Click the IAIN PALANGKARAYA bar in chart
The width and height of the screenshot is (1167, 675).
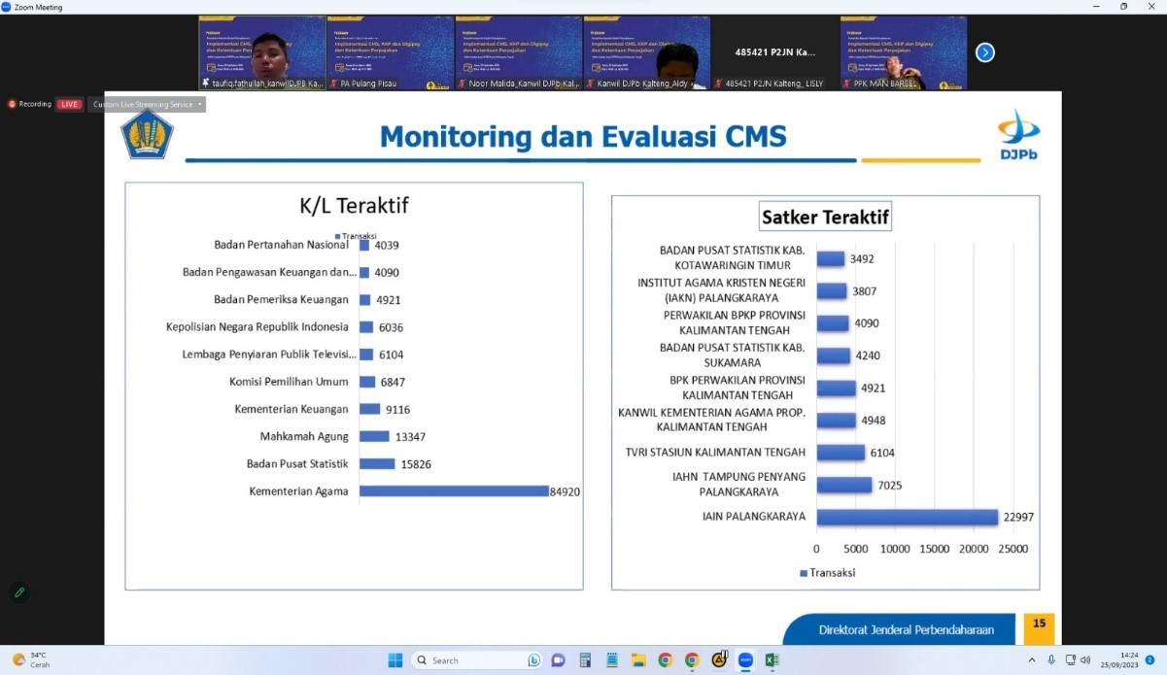(908, 517)
